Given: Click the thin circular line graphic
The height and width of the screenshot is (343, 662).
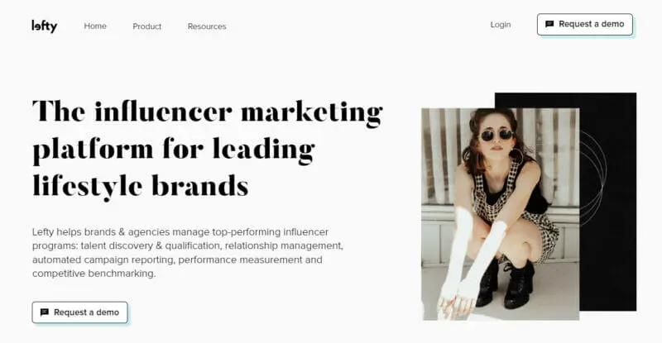Looking at the screenshot, I should pos(593,177).
